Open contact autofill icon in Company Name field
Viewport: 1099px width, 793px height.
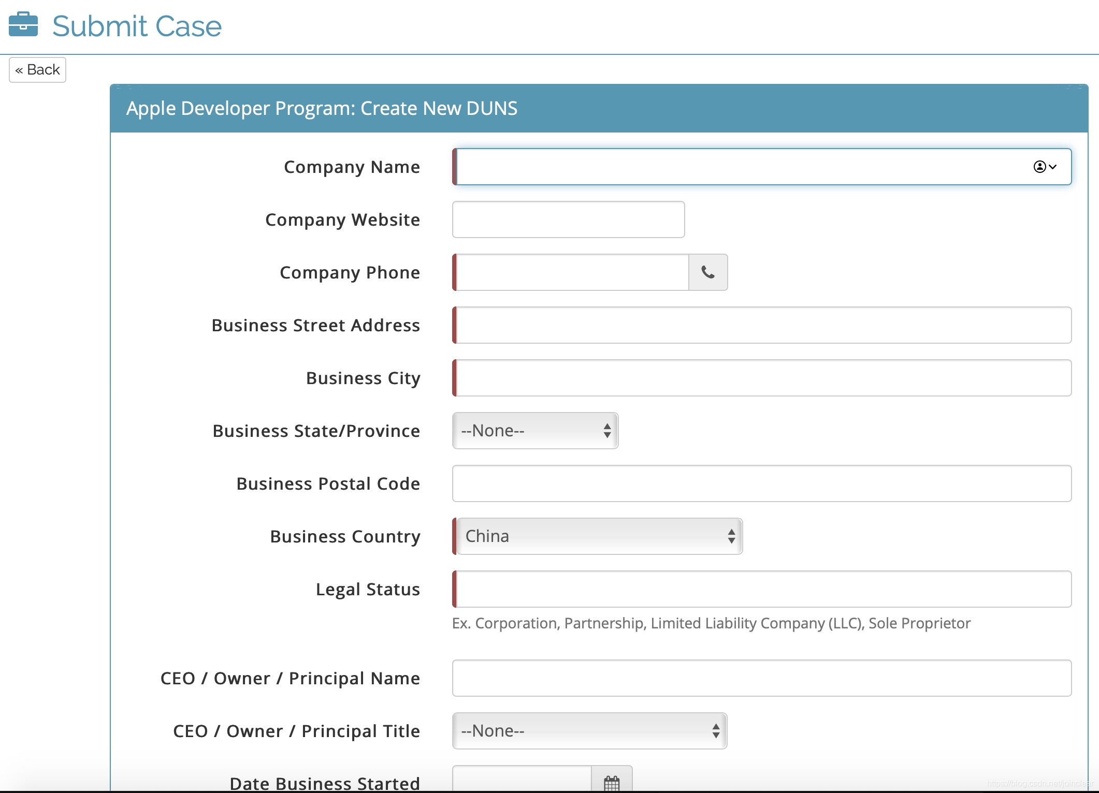pyautogui.click(x=1045, y=167)
